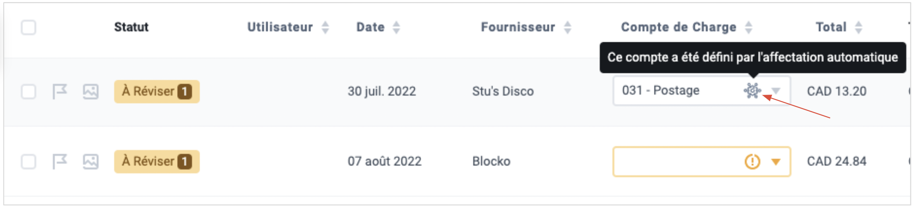Sort by Utilisateur column arrows
Screen dimensions: 914x209
[x=325, y=27]
